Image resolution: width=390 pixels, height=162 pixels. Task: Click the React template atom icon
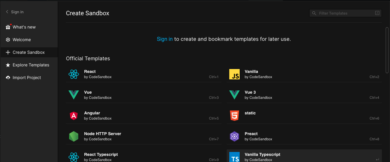tap(74, 74)
